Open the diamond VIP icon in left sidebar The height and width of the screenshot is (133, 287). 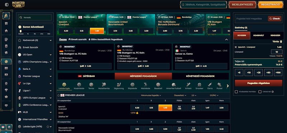[x=6, y=106]
